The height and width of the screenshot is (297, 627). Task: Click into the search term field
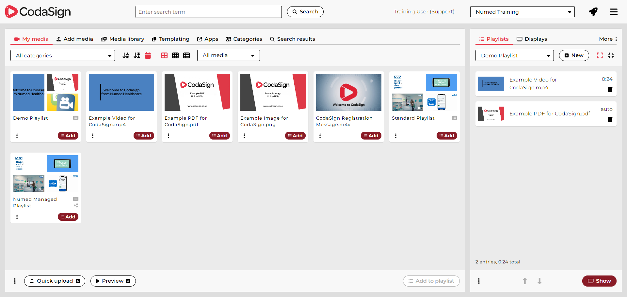(x=208, y=12)
